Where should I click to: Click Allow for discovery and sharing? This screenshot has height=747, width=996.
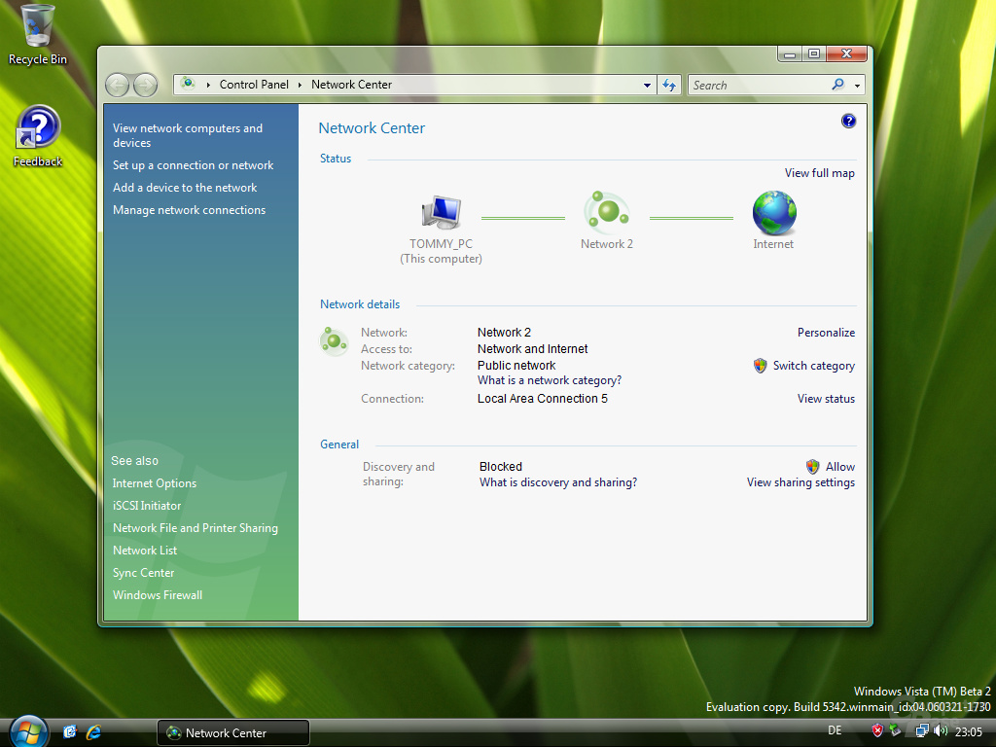(x=839, y=467)
